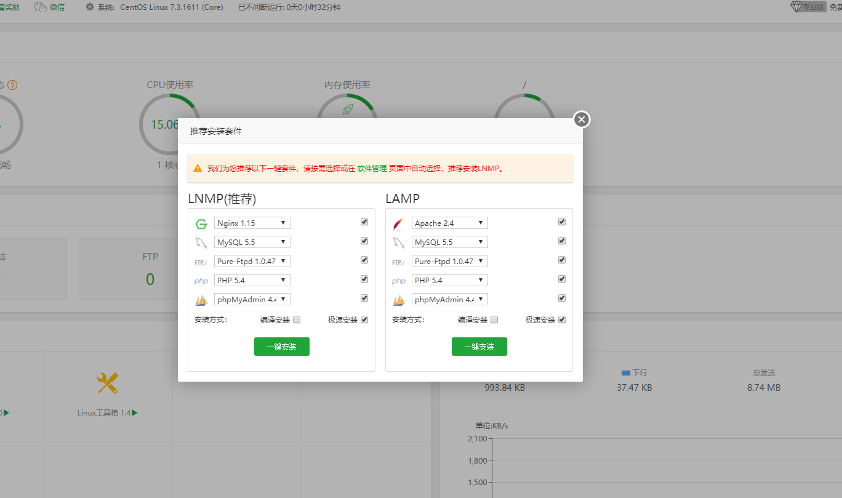
Task: Uncheck LAMP MySQL install checkbox
Action: click(x=562, y=241)
